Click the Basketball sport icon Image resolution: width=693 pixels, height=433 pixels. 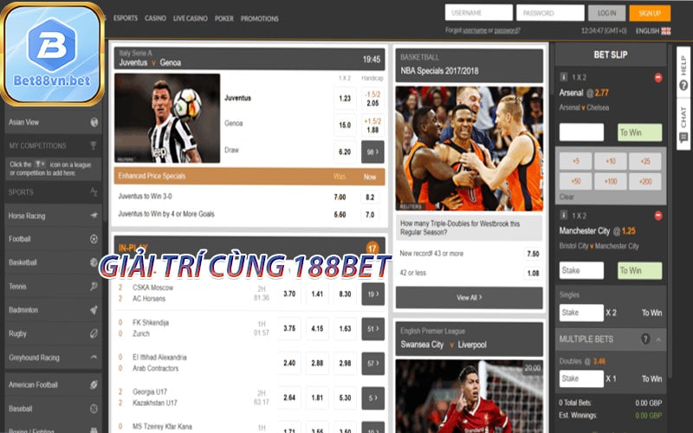click(x=94, y=262)
